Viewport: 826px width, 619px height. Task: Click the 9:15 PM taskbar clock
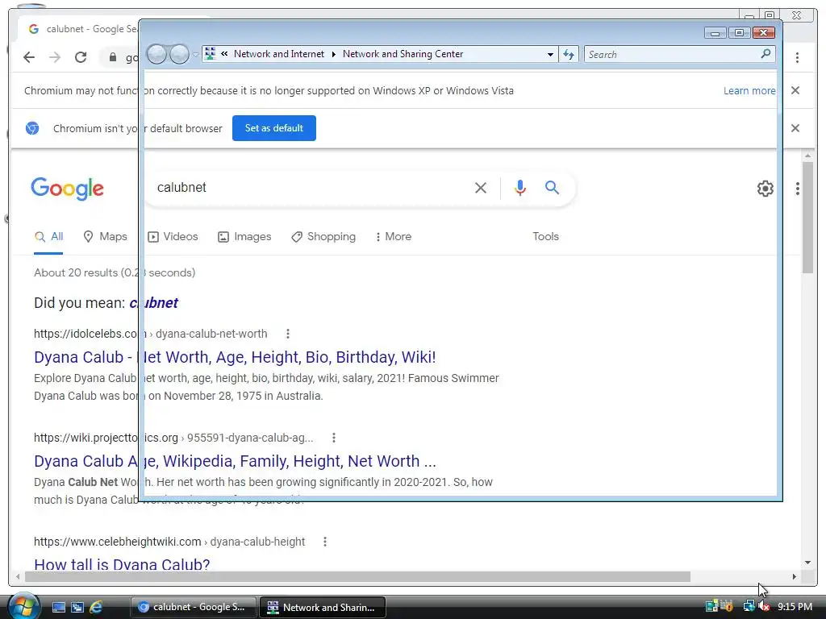click(795, 607)
